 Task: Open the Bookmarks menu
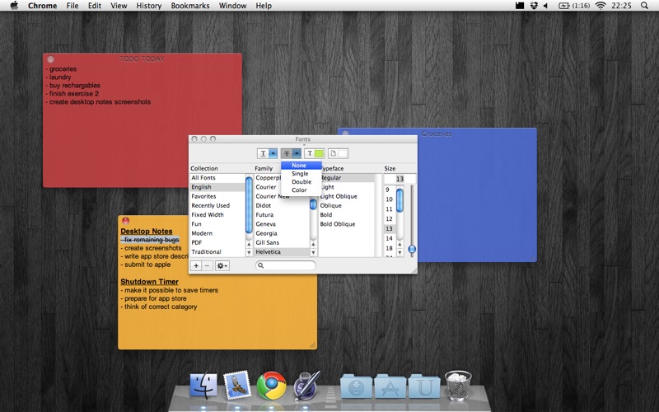point(190,6)
